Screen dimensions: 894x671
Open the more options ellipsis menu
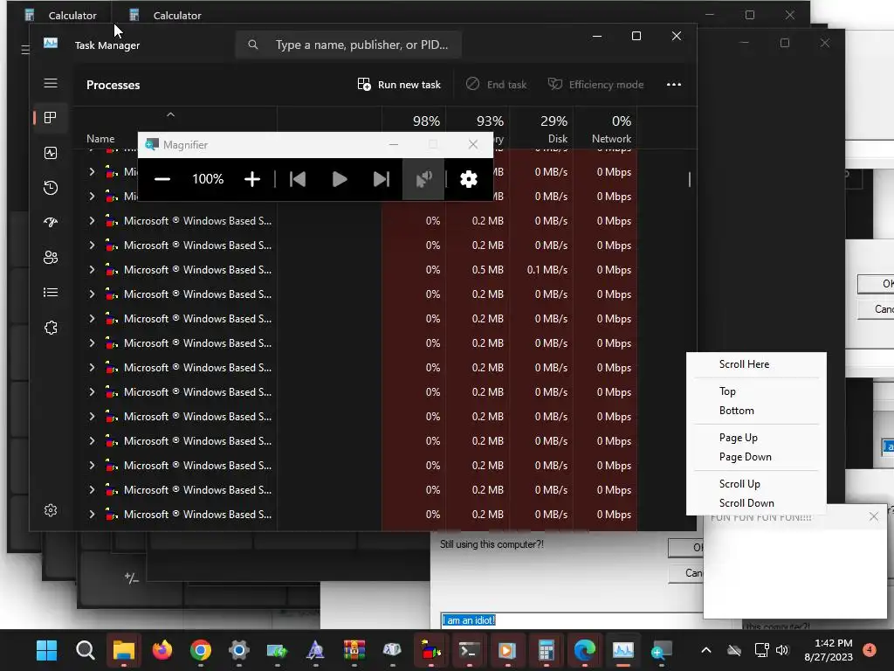pyautogui.click(x=674, y=85)
